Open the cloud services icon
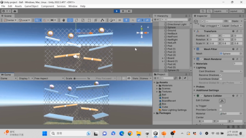 click(15, 11)
